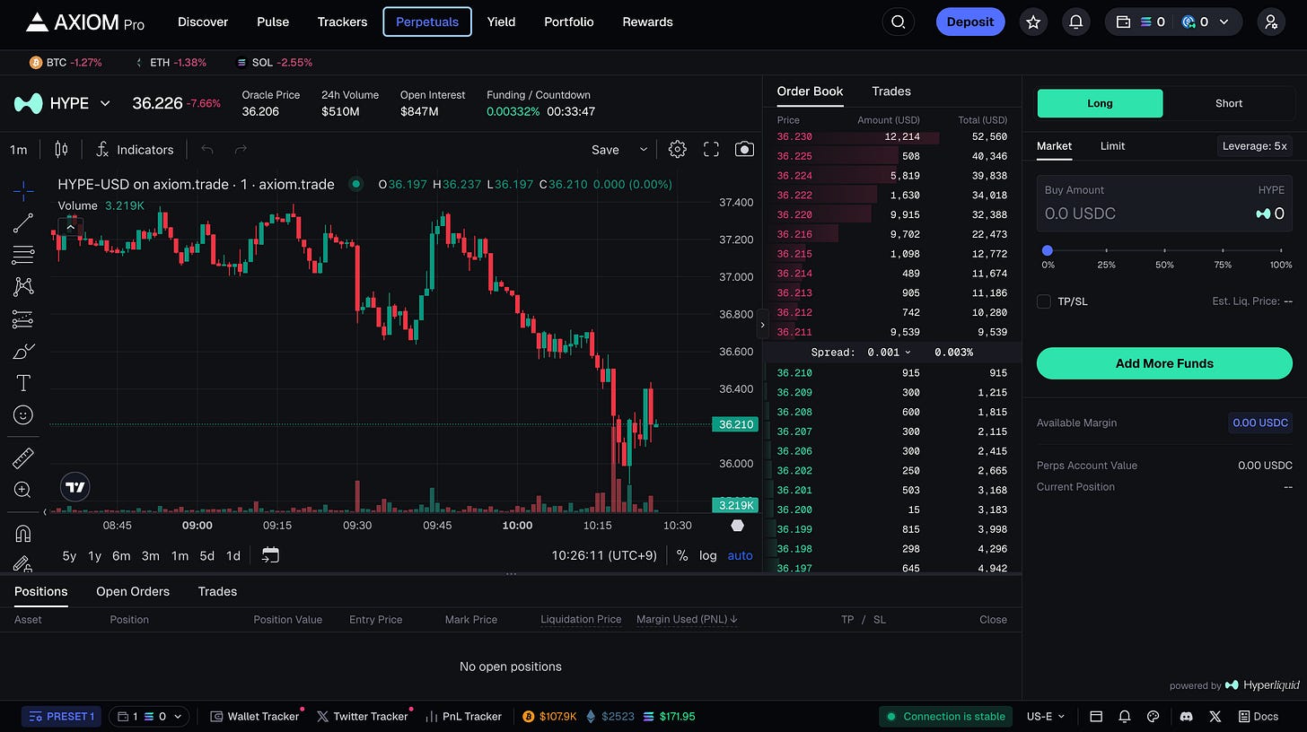Select the Text annotation tool
This screenshot has height=732, width=1307.
tap(23, 383)
